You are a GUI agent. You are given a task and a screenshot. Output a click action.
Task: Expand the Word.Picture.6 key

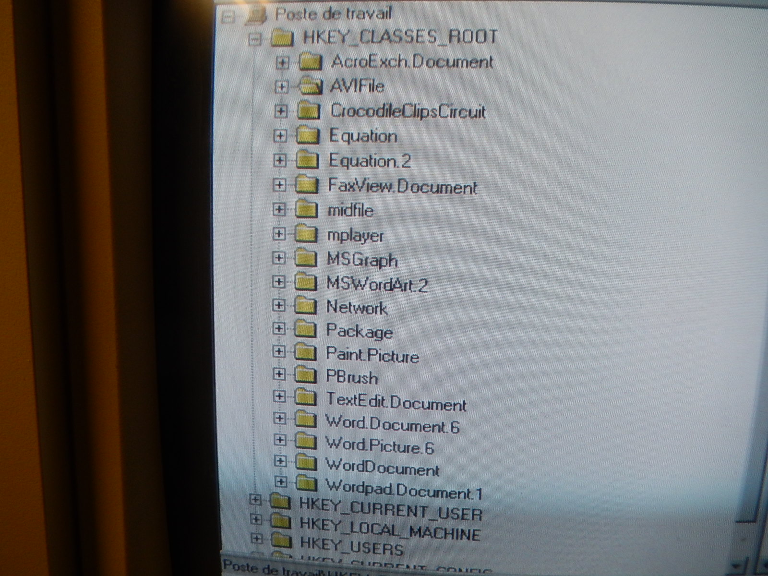(x=280, y=440)
